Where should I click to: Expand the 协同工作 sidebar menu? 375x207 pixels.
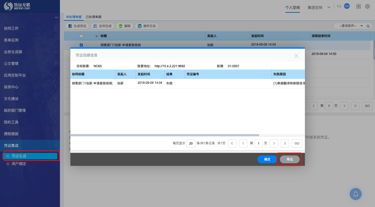tap(30, 28)
